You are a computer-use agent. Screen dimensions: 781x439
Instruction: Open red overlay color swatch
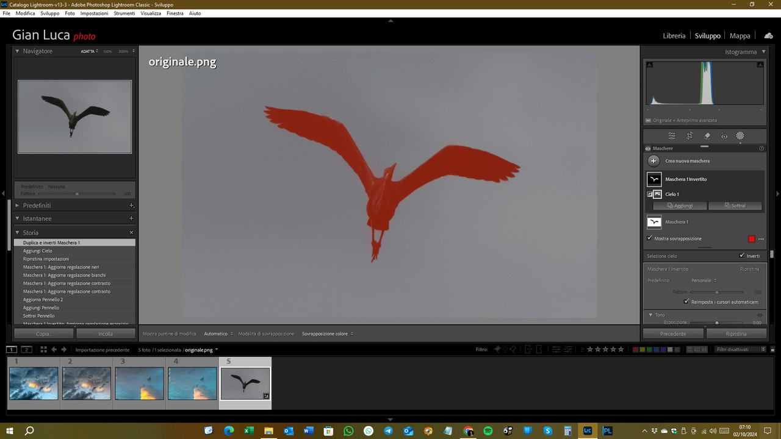752,239
